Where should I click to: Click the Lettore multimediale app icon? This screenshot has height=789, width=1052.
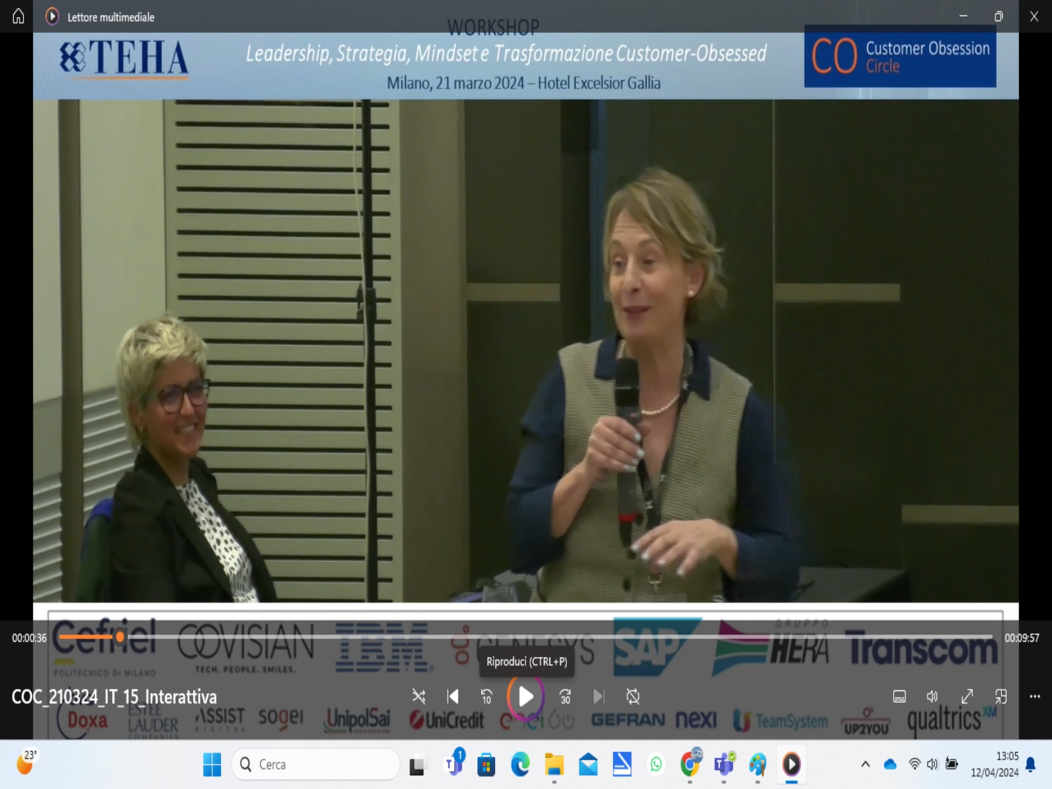pos(52,16)
